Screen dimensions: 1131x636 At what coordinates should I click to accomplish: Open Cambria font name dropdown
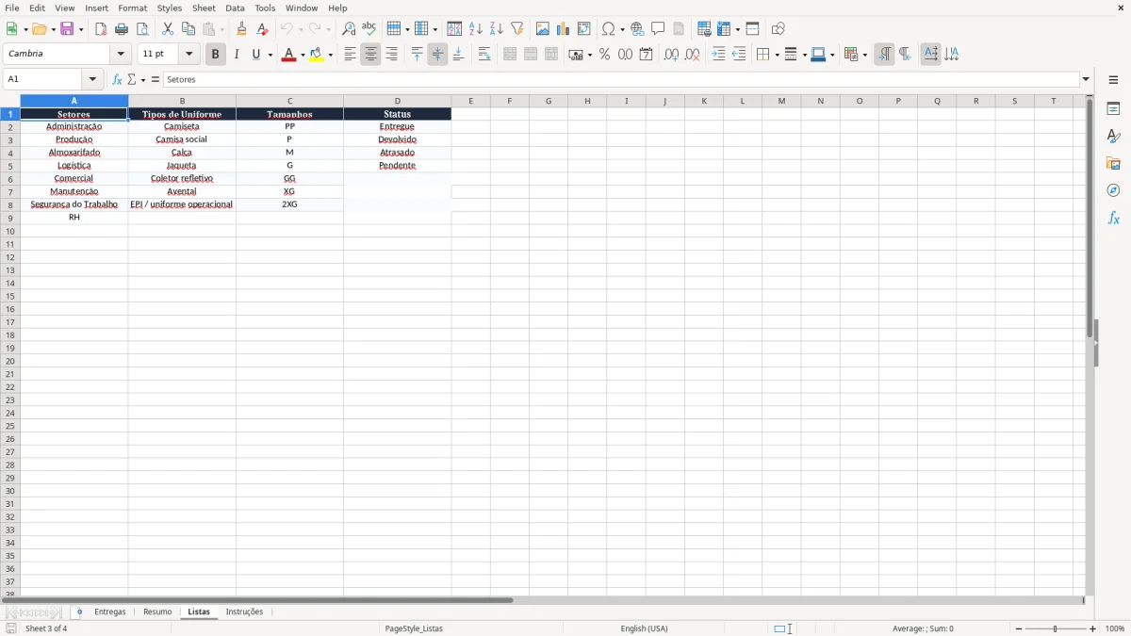pos(121,55)
